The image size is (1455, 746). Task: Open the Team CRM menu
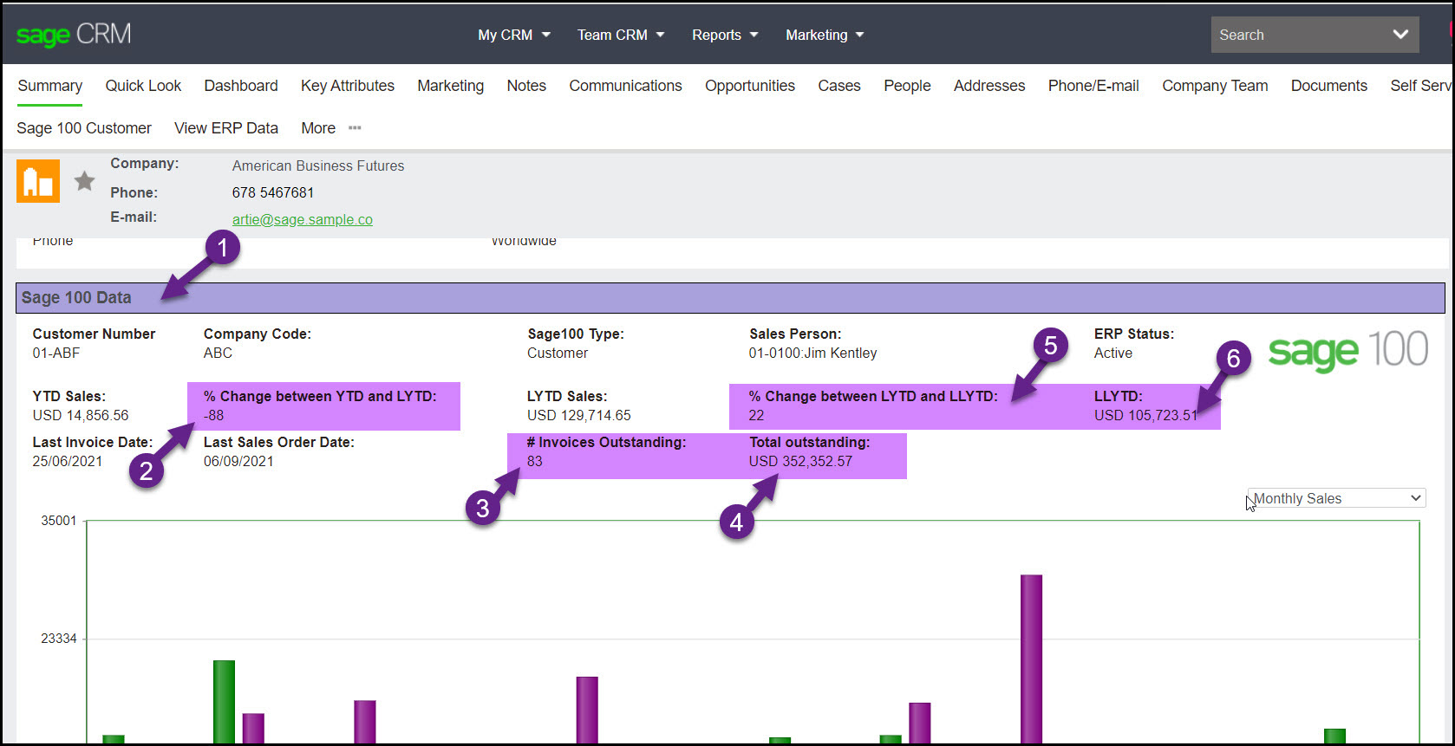(621, 35)
